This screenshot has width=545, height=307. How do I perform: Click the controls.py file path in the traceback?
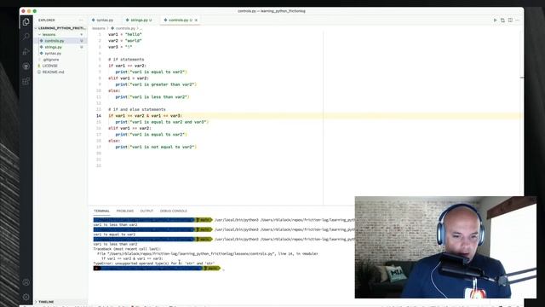pyautogui.click(x=192, y=254)
